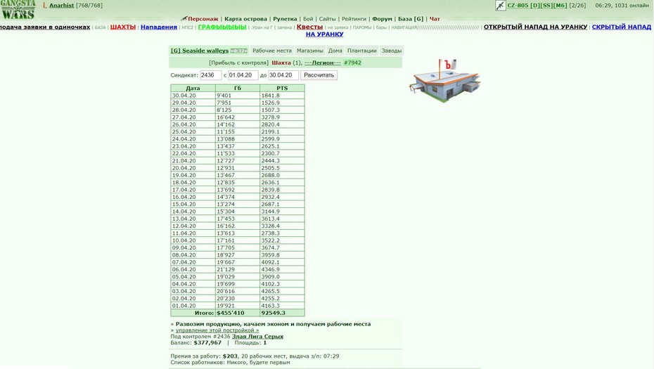
Task: Open the [G] Seaside walleys link
Action: click(x=200, y=51)
